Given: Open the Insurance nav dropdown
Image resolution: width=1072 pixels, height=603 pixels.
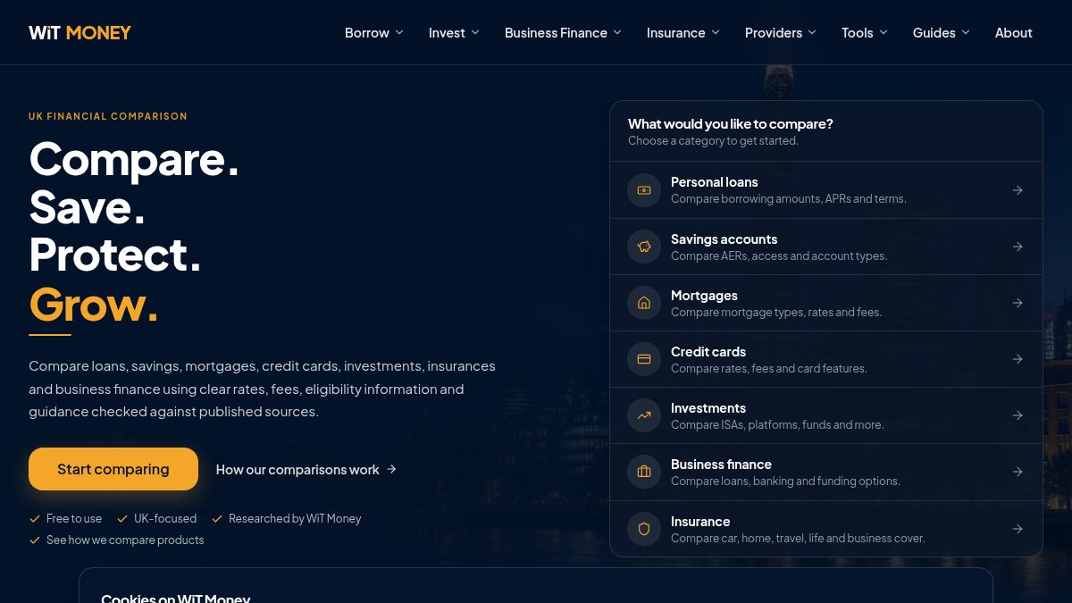Looking at the screenshot, I should pos(683,33).
